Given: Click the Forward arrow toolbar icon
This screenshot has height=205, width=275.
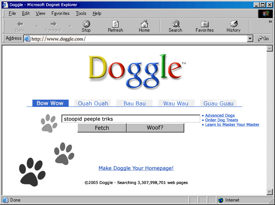Looking at the screenshot, I should 53,24.
